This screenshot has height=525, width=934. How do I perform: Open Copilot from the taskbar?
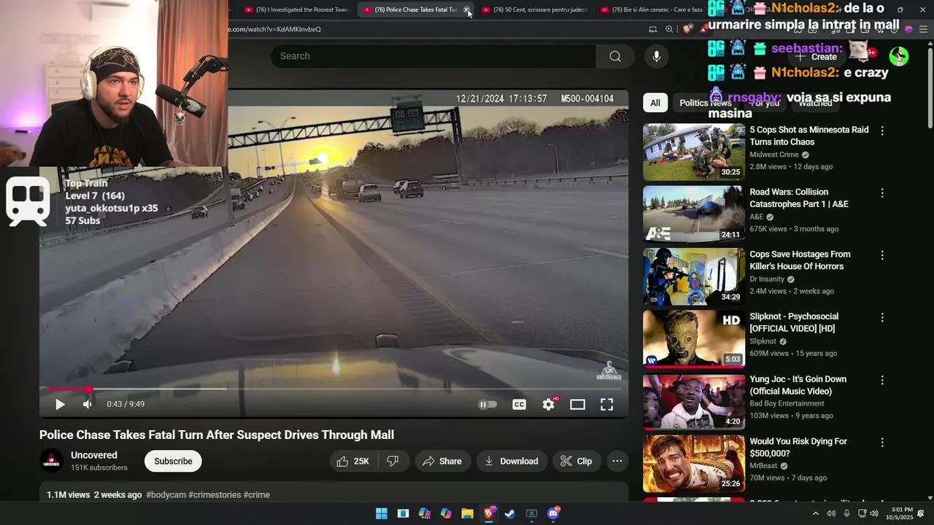(446, 513)
